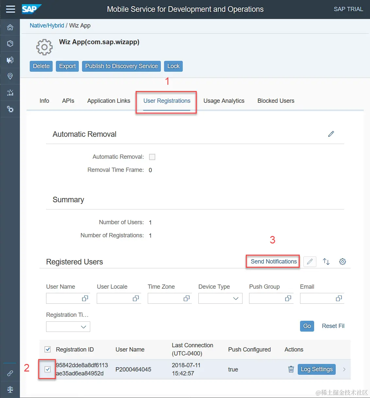Click Send Notifications
Screen dimensions: 370x398
[274, 262]
